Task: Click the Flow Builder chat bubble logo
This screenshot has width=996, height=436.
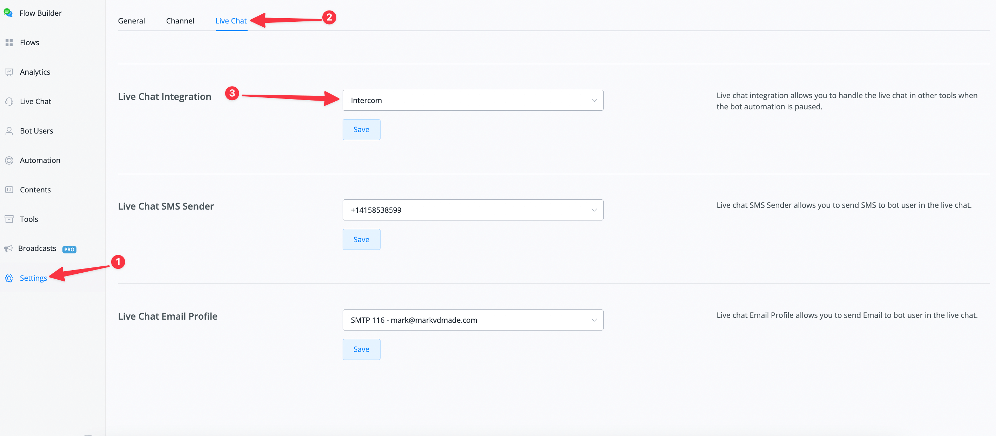Action: pyautogui.click(x=8, y=13)
